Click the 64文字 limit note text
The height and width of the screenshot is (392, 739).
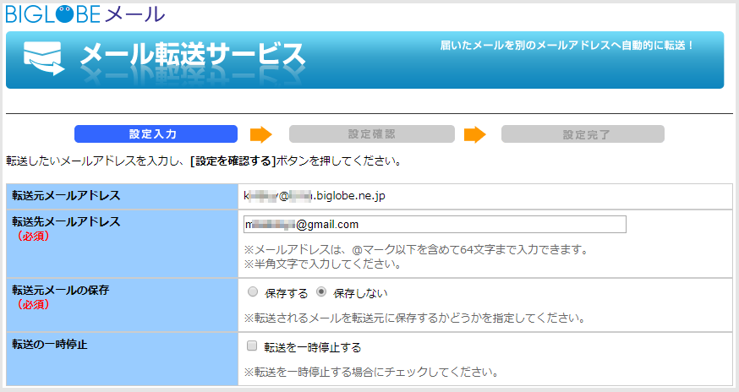point(416,249)
